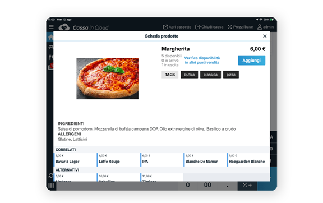
Task: Click the percent plus discount key
Action: [x=247, y=185]
